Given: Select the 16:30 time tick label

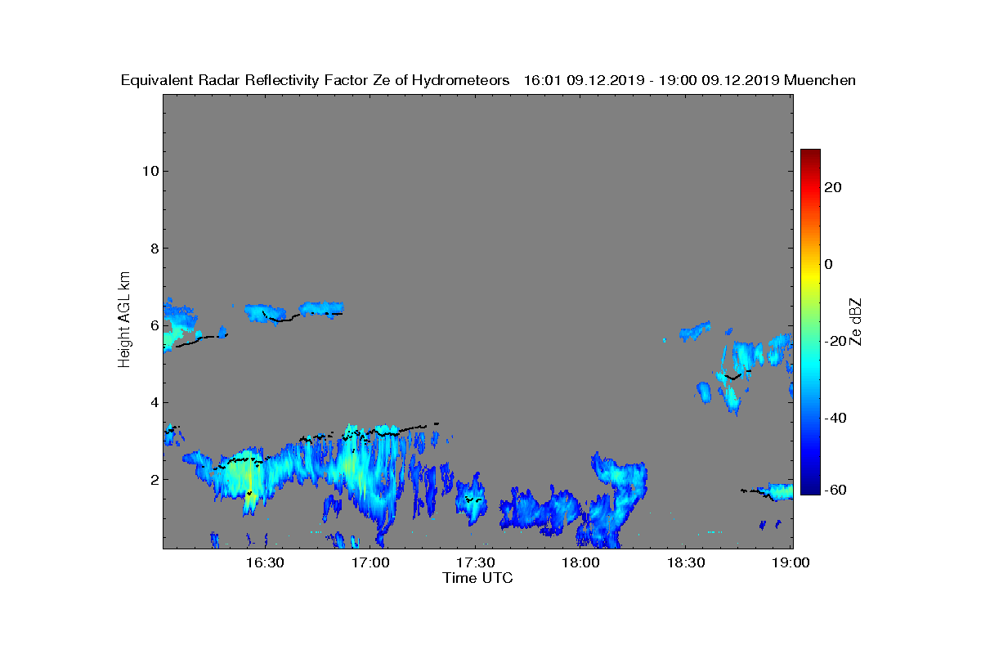Looking at the screenshot, I should (265, 562).
